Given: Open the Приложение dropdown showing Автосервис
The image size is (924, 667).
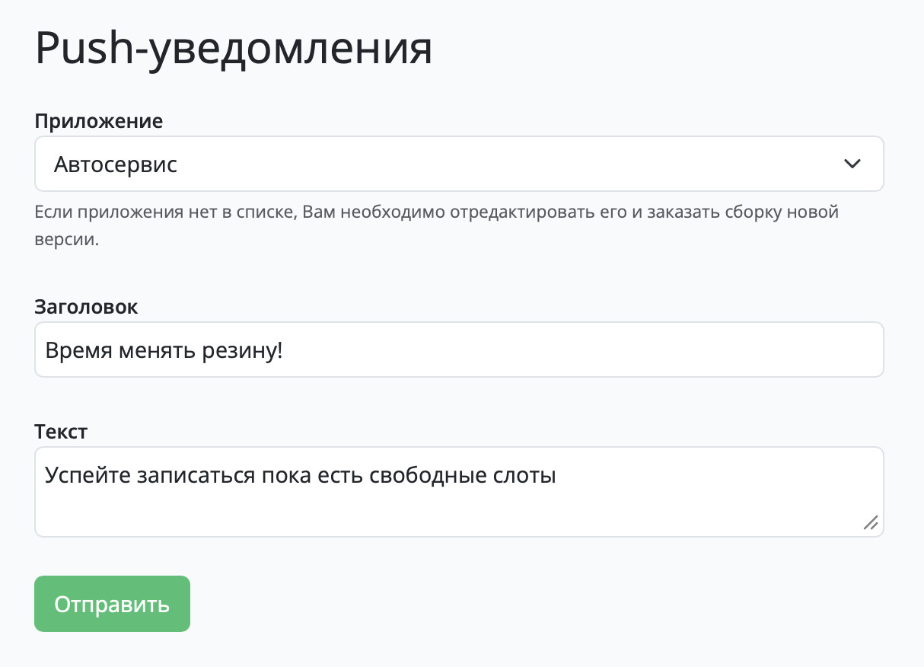Looking at the screenshot, I should pyautogui.click(x=459, y=164).
